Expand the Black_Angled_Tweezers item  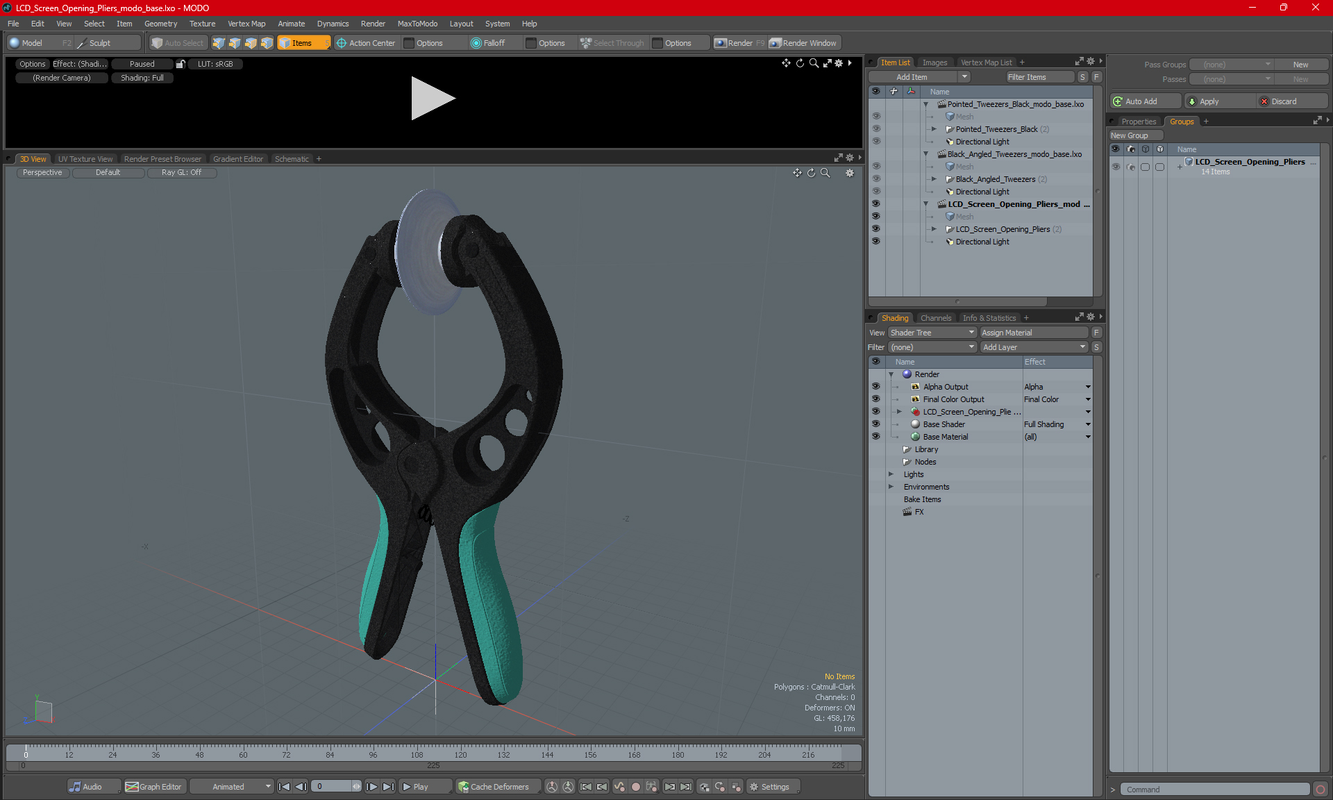(x=934, y=179)
